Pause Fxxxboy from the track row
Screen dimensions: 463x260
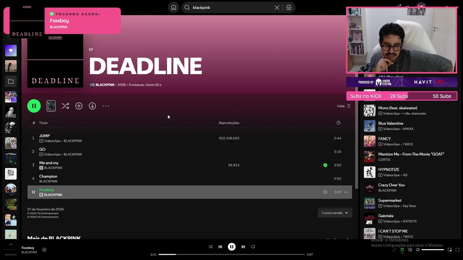pyautogui.click(x=33, y=192)
